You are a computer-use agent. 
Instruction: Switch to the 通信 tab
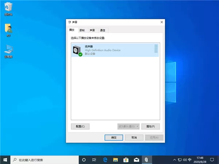click(x=102, y=30)
